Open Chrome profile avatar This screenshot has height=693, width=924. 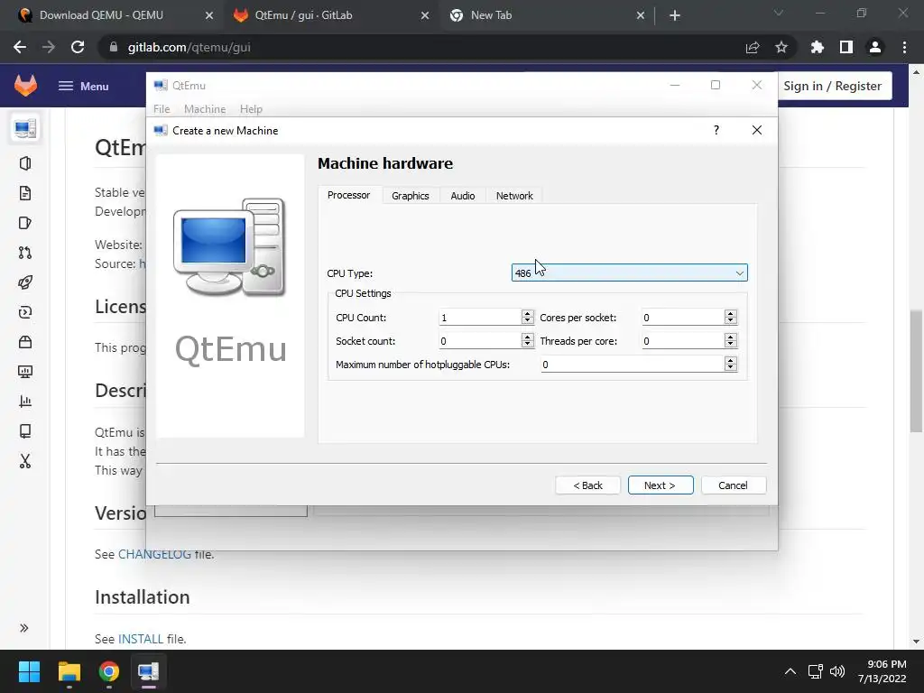[x=875, y=47]
